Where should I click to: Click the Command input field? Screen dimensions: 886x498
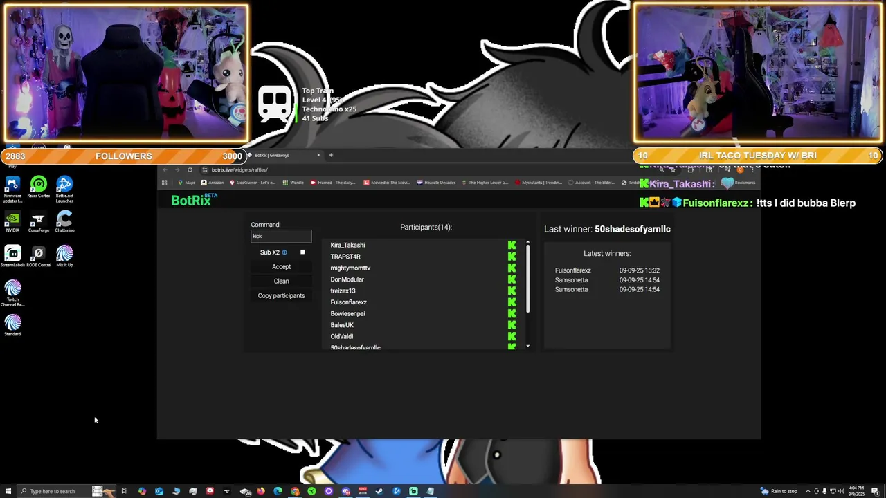pyautogui.click(x=281, y=237)
